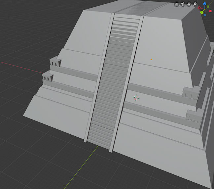Click the unlabeled red negative X gizmo dot

210,11
